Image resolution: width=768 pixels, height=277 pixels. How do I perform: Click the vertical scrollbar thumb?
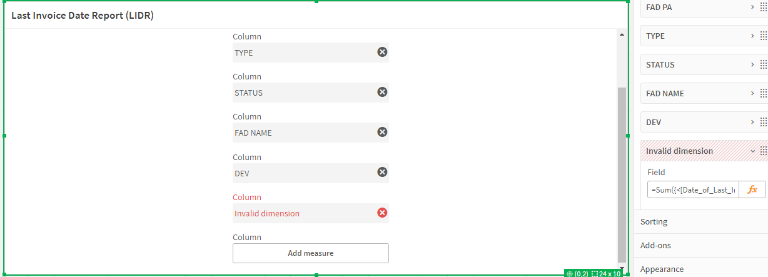621,174
